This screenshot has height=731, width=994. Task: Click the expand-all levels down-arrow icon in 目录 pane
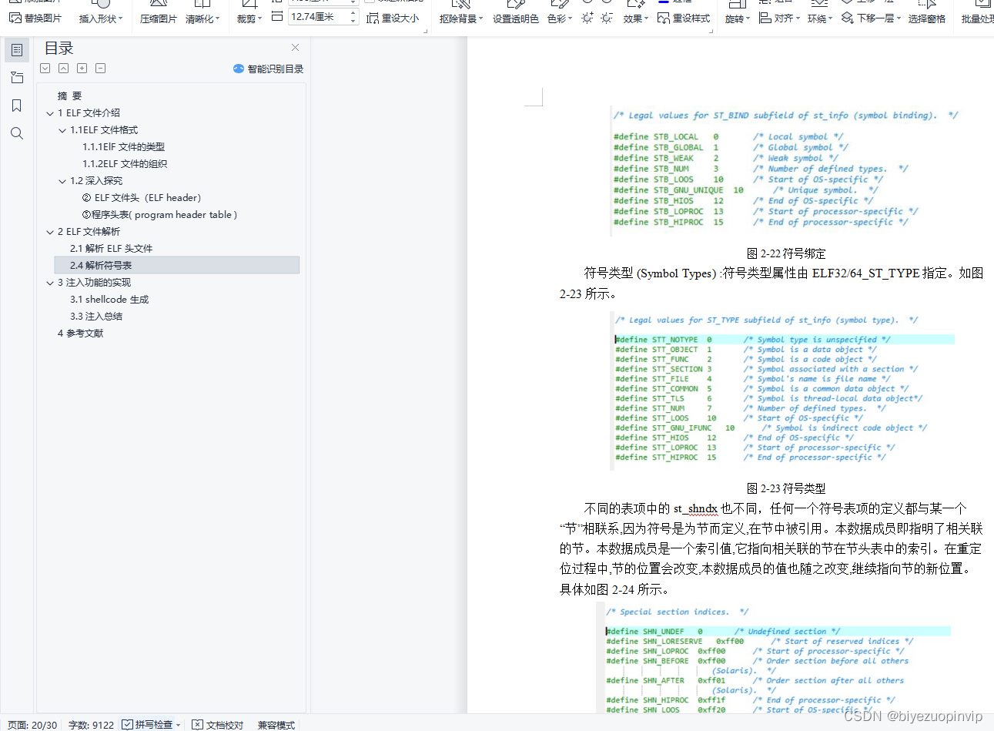tap(45, 69)
